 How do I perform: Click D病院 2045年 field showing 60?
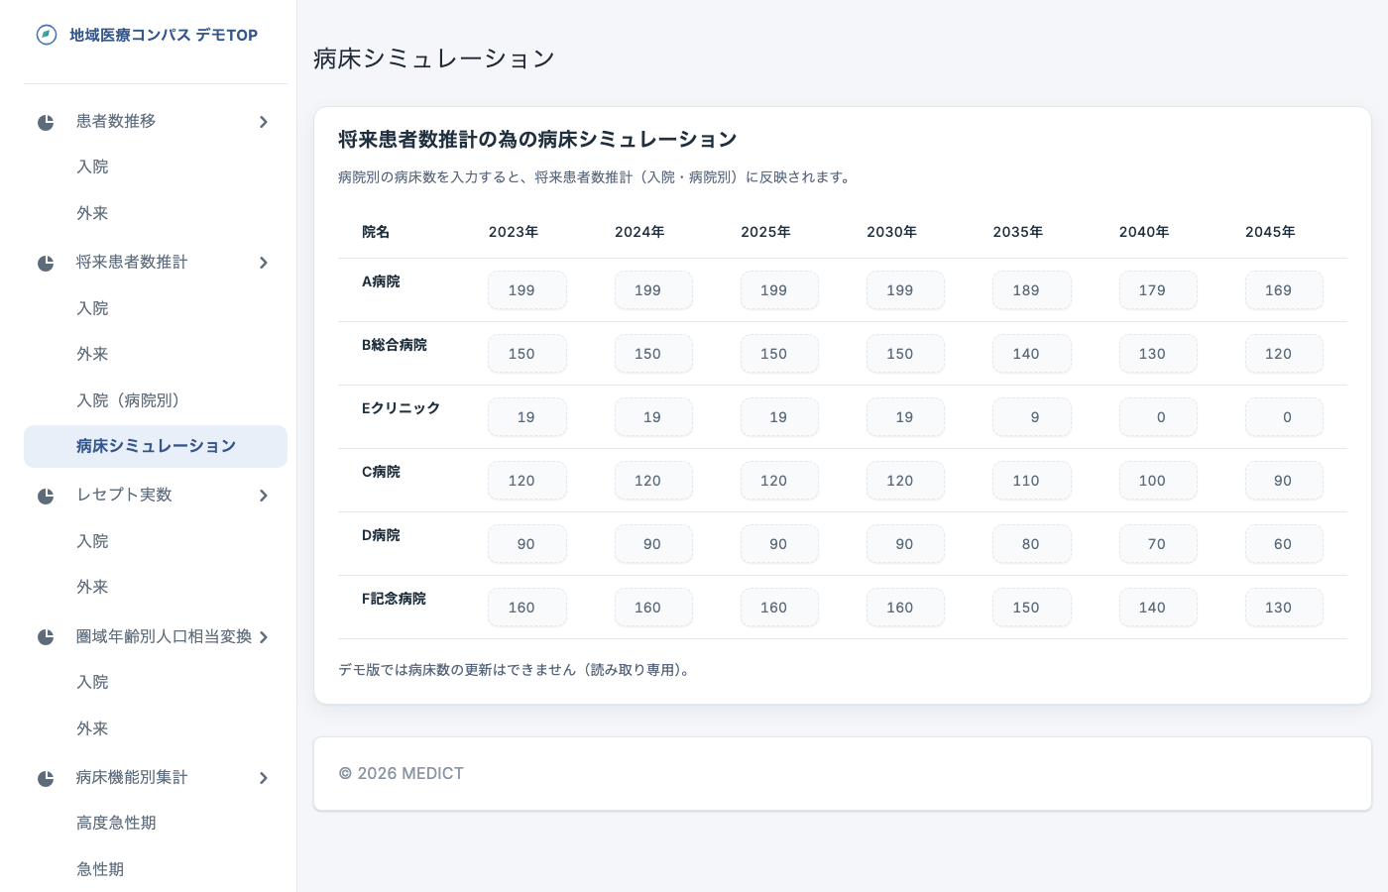1284,544
